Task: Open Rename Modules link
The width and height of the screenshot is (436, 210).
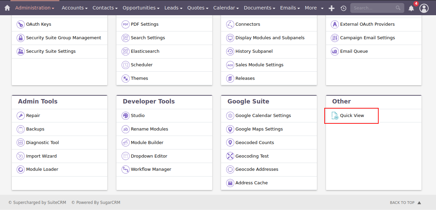Action: (x=149, y=129)
